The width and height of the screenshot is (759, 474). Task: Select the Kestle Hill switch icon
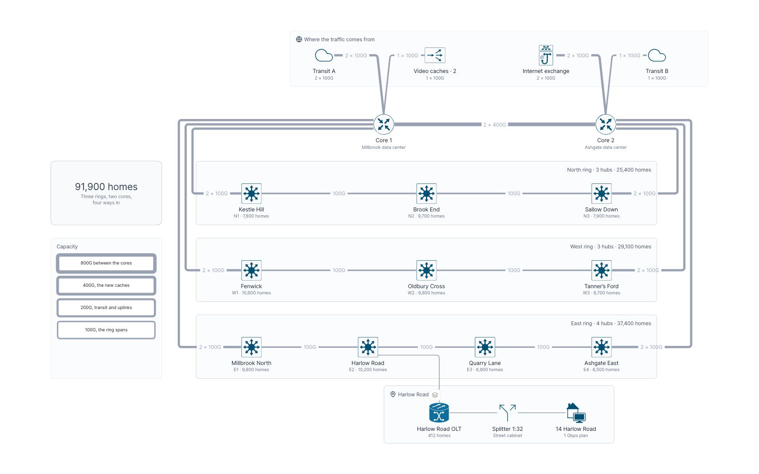click(x=251, y=193)
